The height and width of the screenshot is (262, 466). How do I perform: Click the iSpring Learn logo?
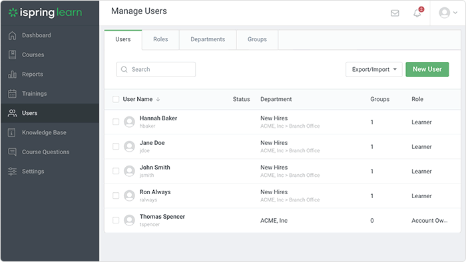click(x=45, y=13)
